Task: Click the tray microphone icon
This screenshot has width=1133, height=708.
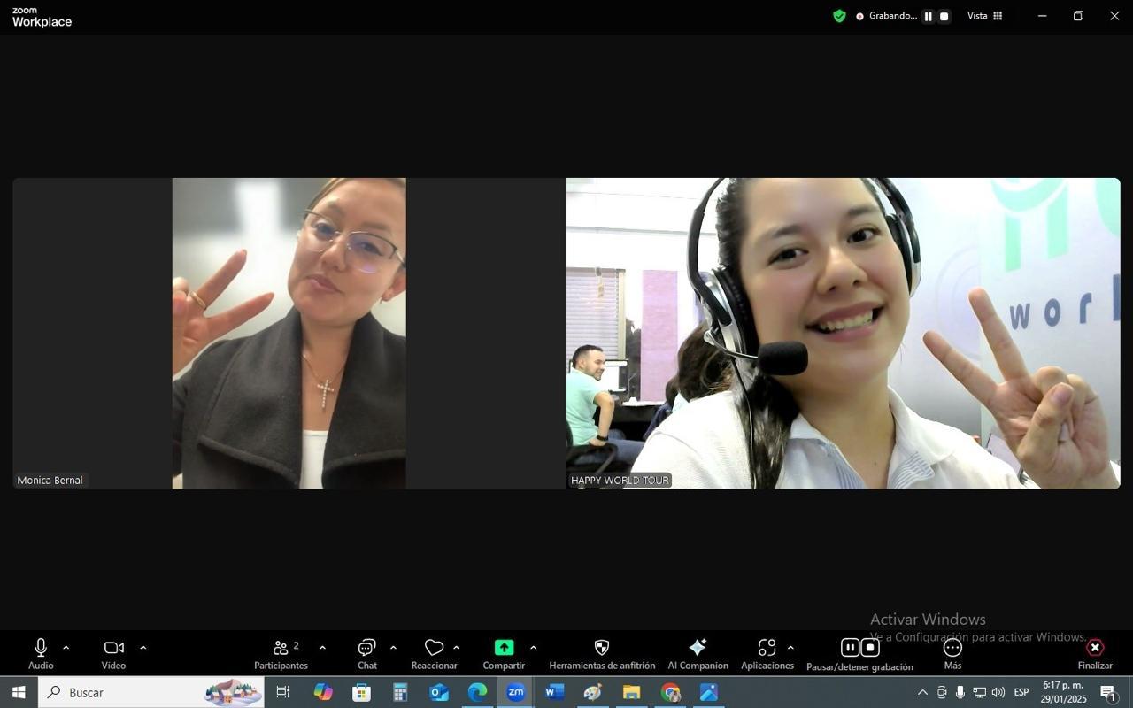Action: (x=960, y=692)
